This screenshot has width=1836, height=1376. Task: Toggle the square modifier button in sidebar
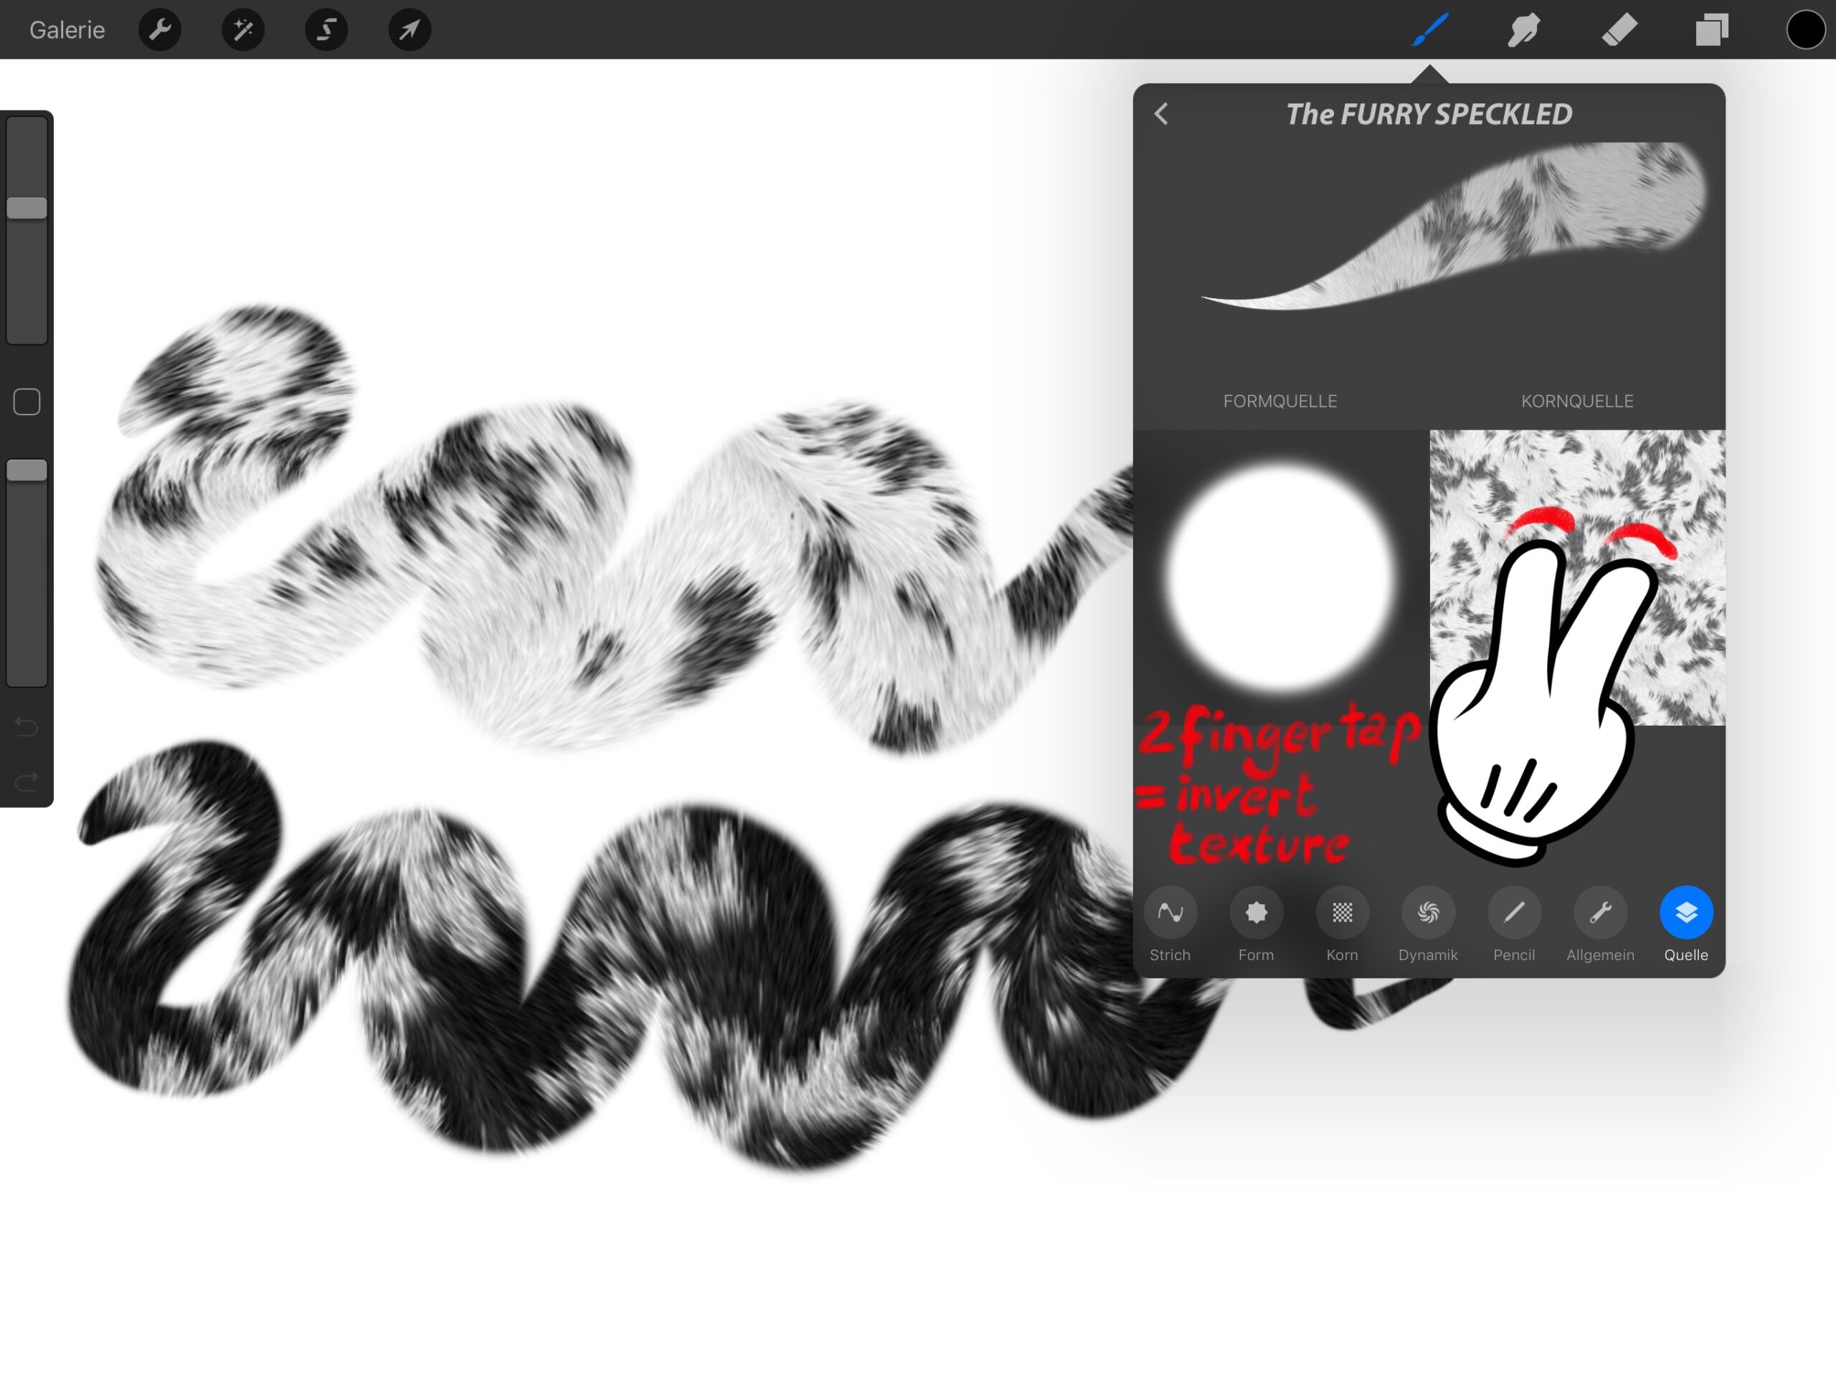coord(27,402)
